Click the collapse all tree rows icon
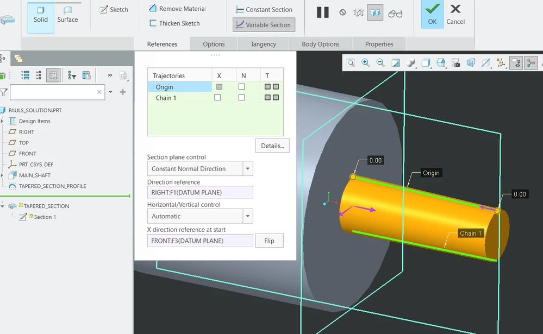 pyautogui.click(x=39, y=75)
